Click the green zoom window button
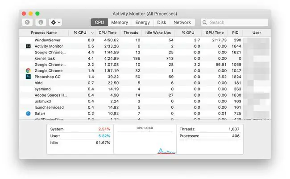Screen dimensions: 290x179 pyautogui.click(x=37, y=13)
